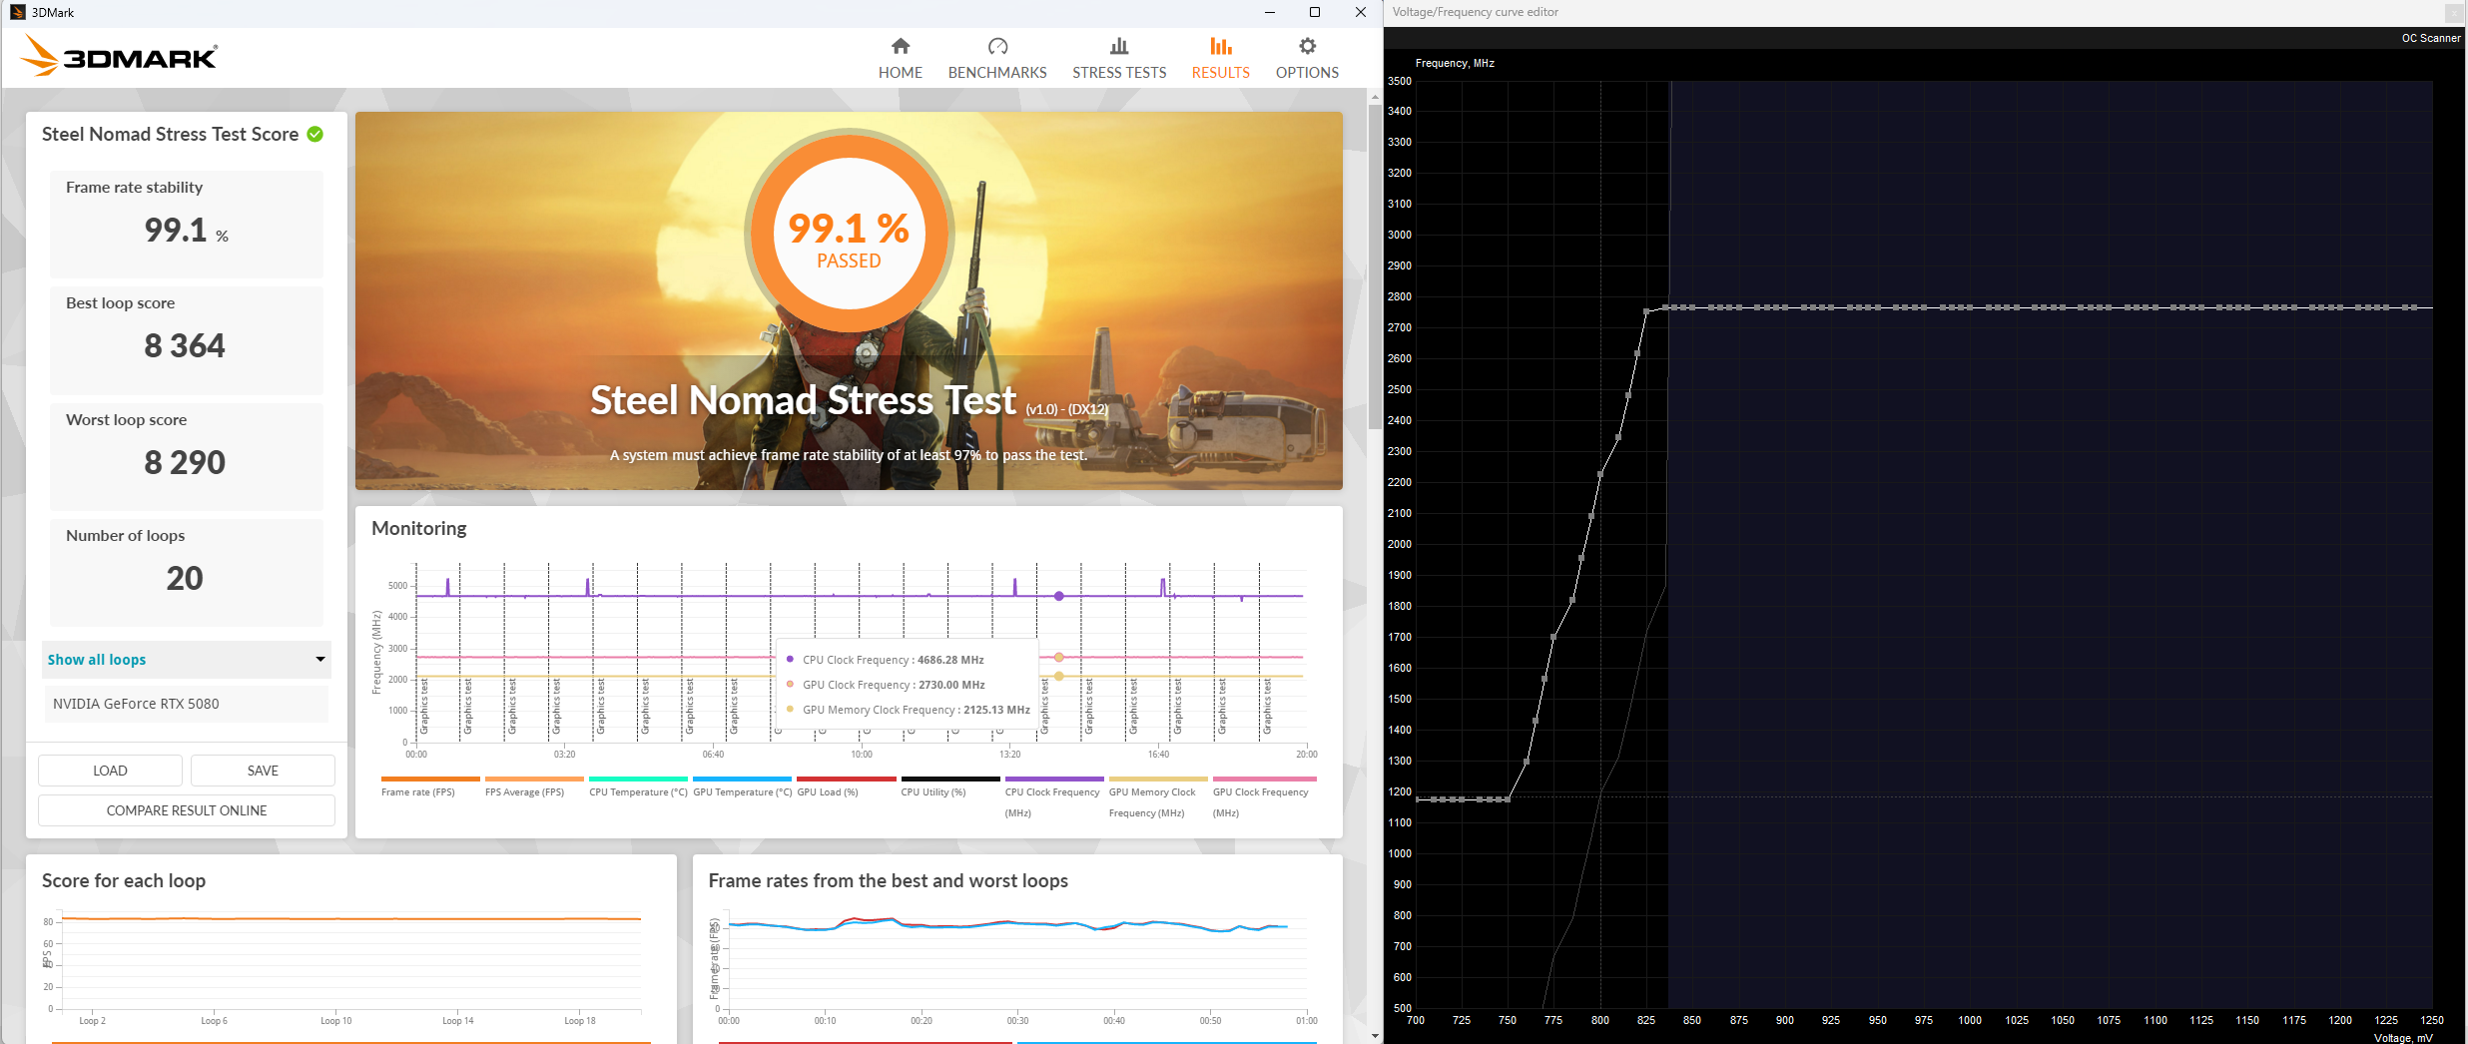Go to HOME in 3DMark navigation

pyautogui.click(x=900, y=59)
